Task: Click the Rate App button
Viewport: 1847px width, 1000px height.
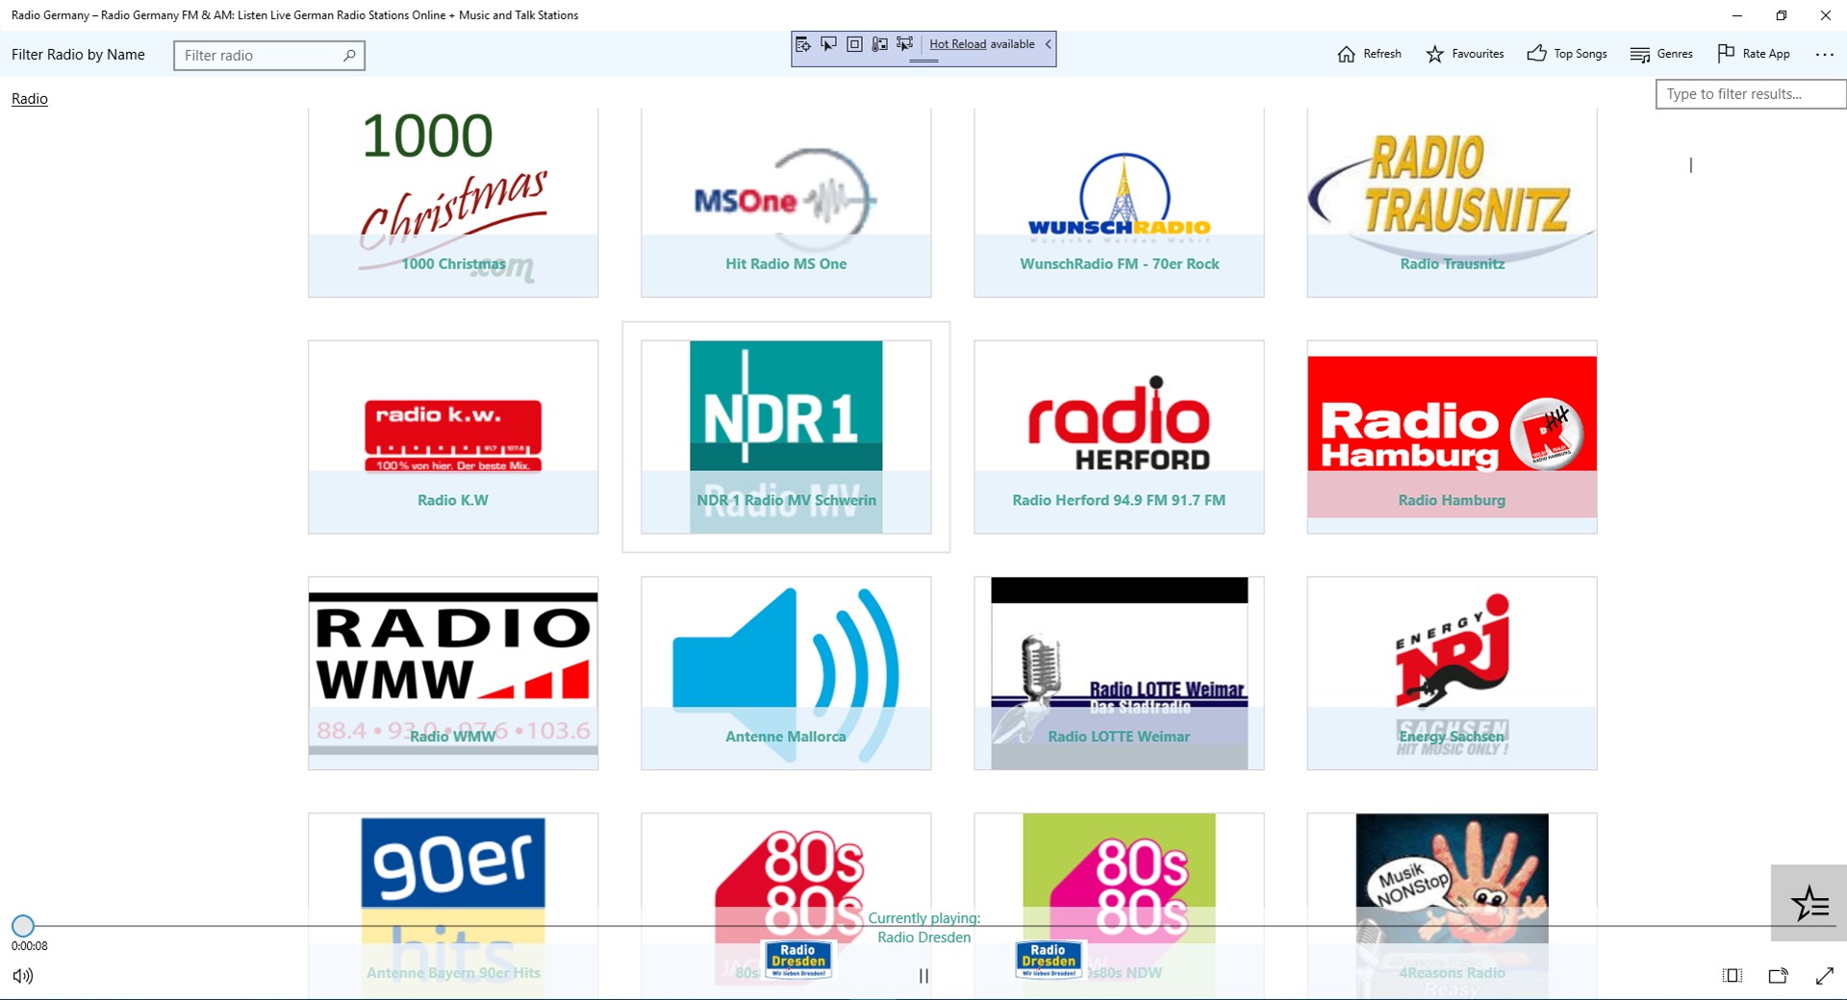Action: (1754, 54)
